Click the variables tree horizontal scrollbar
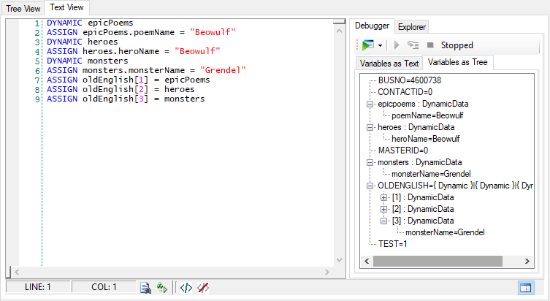This screenshot has height=301, width=550. [x=446, y=262]
